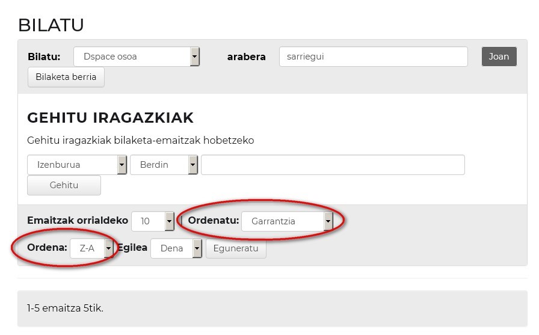The image size is (539, 335).
Task: Expand the Izenburua filter field dropdown
Action: point(77,165)
